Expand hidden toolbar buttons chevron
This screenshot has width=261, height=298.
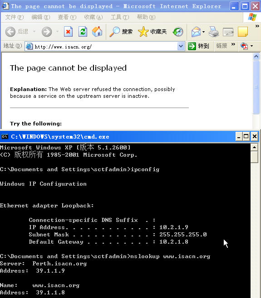point(257,26)
